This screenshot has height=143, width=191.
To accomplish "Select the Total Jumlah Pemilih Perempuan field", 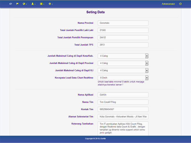I will 123,37.
